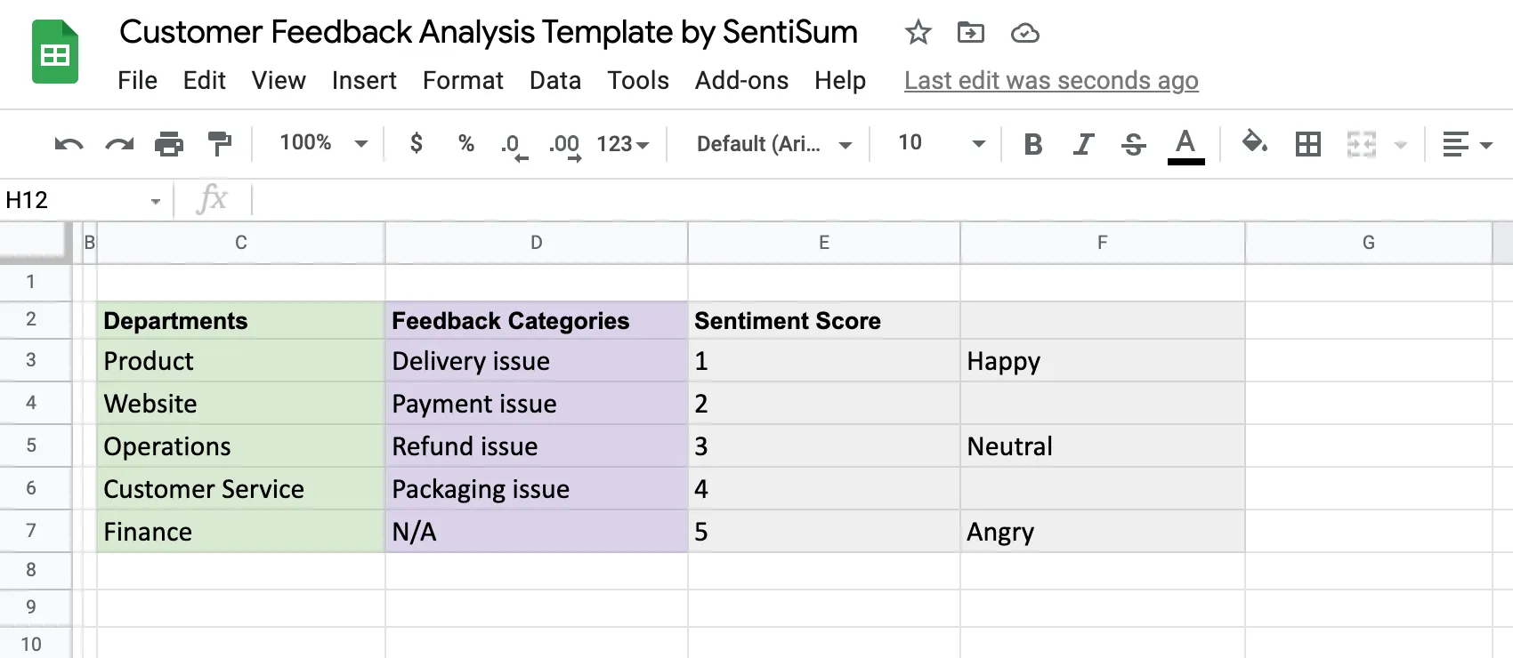
Task: Open the font family dropdown Default (Ari...
Action: (773, 144)
